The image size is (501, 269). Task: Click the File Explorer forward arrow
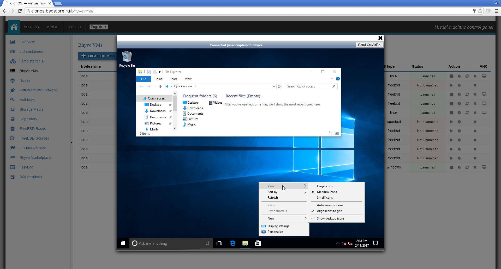point(149,86)
